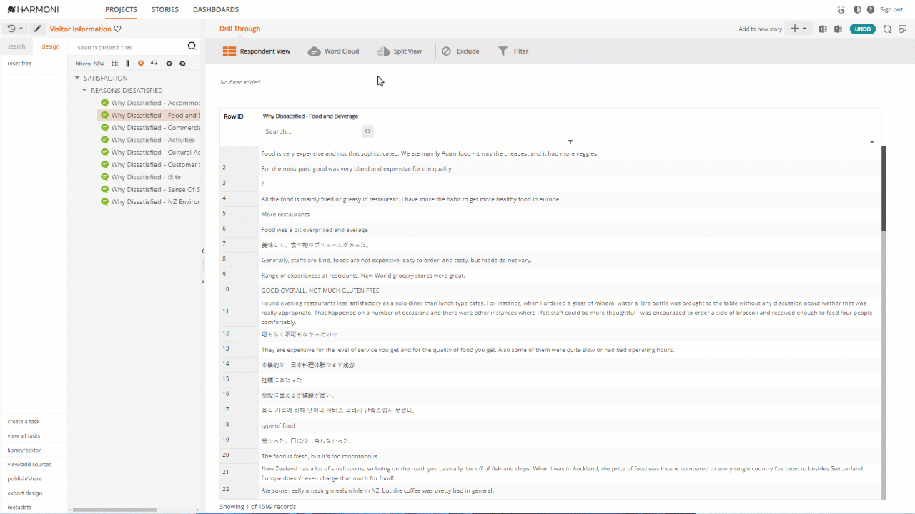This screenshot has height=514, width=915.
Task: Open view/add sources link
Action: click(x=29, y=464)
